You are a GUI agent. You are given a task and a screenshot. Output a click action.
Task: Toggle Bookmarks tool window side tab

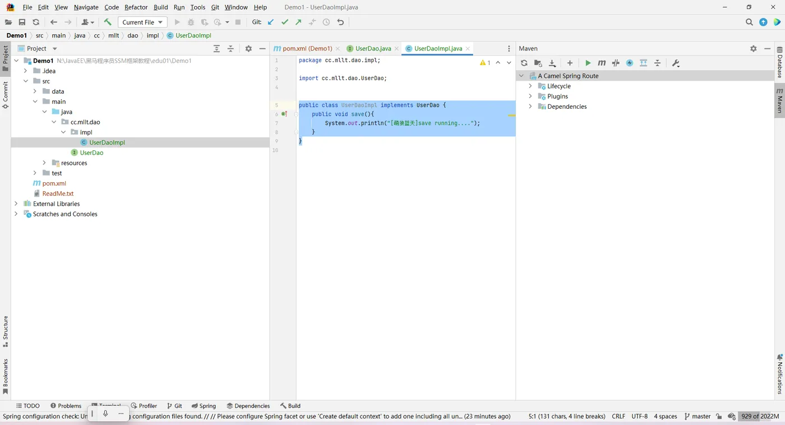tap(6, 377)
